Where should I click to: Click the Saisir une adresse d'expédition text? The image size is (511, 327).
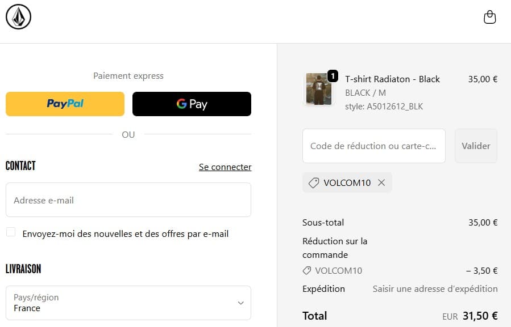click(x=435, y=288)
